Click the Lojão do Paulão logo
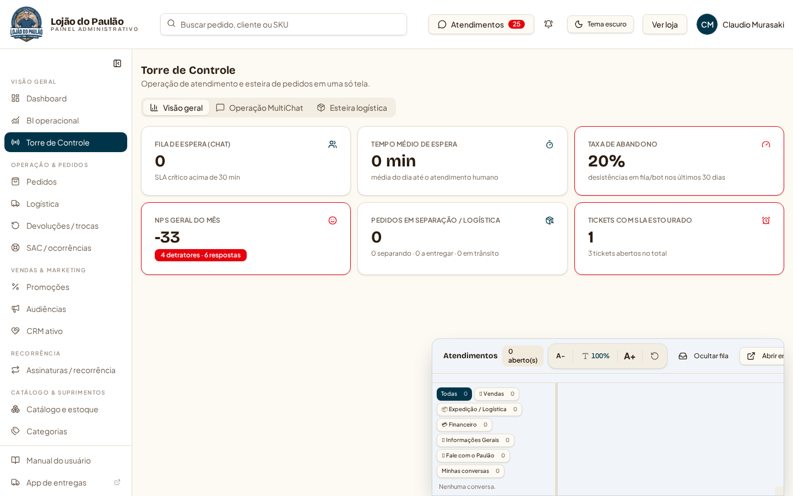This screenshot has width=793, height=496. point(26,24)
